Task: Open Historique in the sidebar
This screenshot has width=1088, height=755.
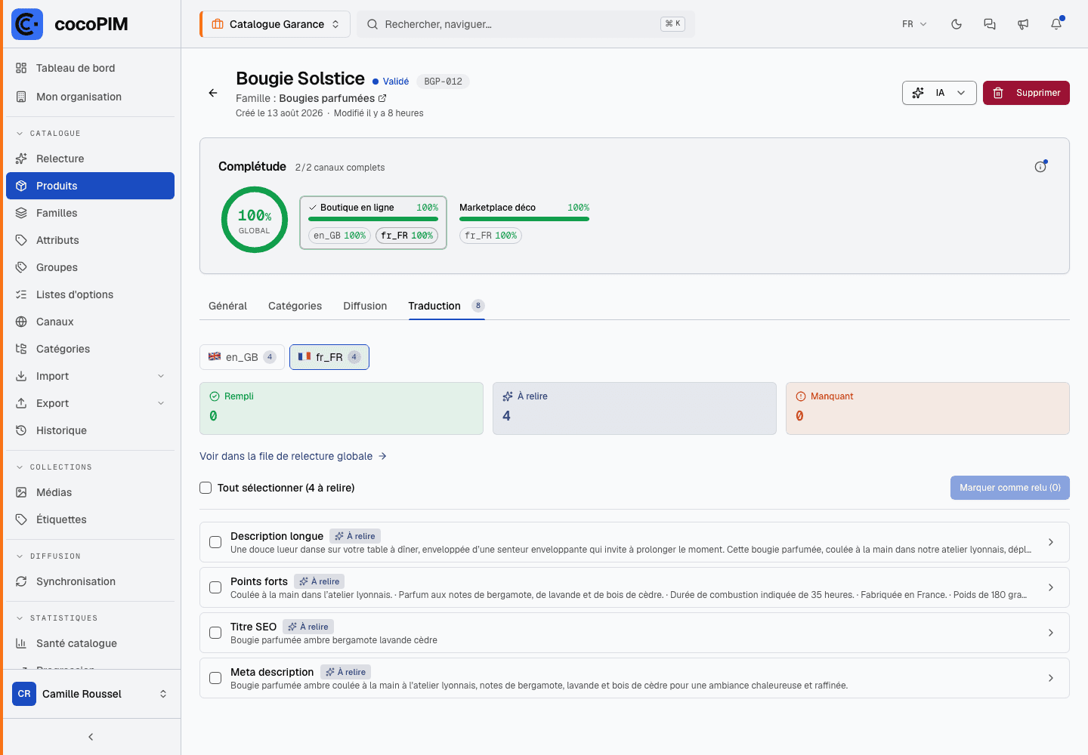Action: (90, 430)
